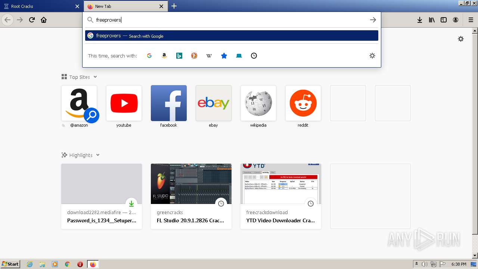Click the Windows Start button

[10, 264]
